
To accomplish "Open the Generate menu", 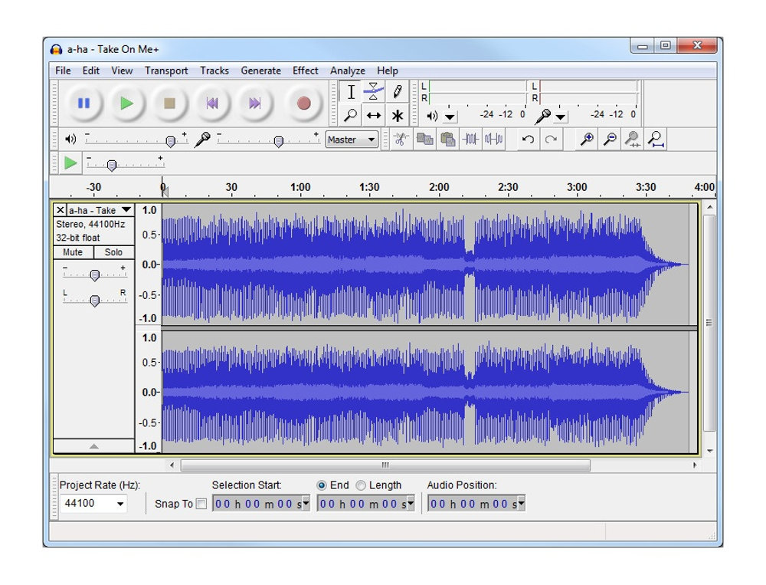I will [x=260, y=71].
